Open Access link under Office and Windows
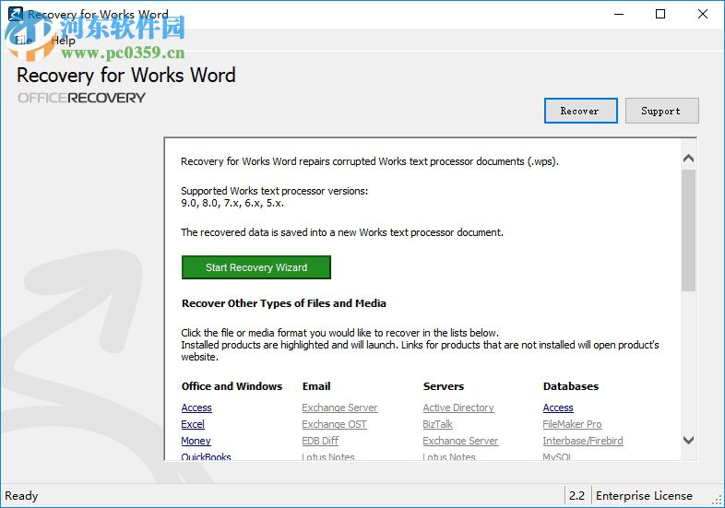Viewport: 725px width, 508px height. [x=196, y=408]
